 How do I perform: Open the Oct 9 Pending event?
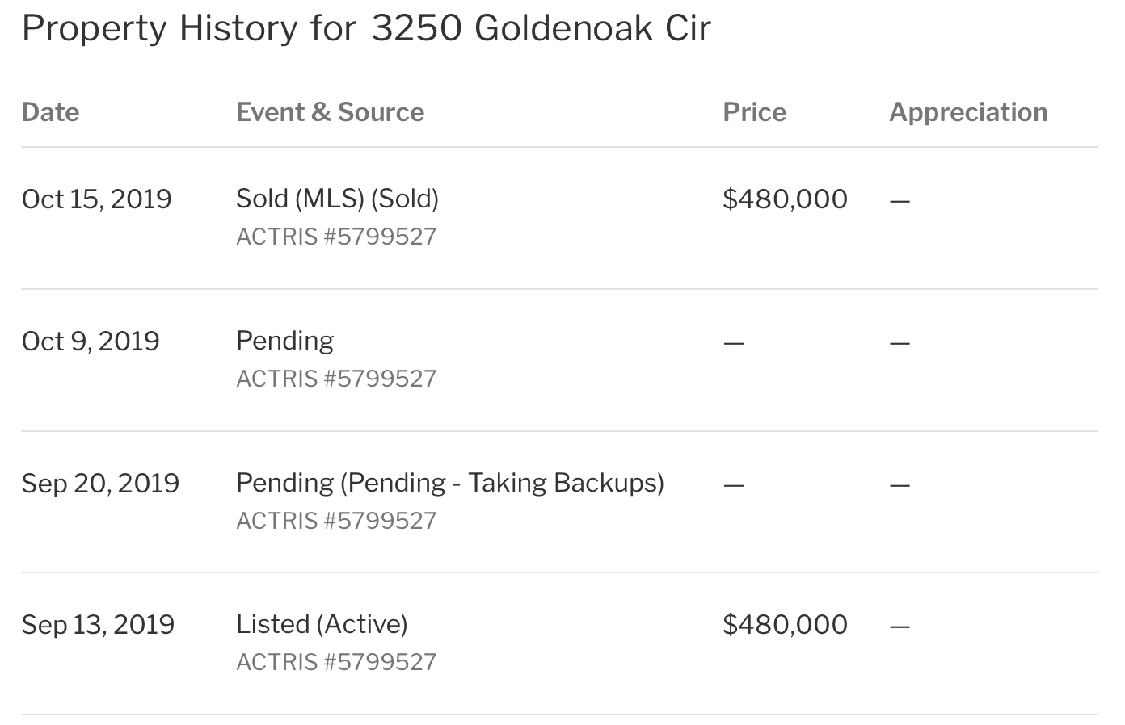[284, 342]
